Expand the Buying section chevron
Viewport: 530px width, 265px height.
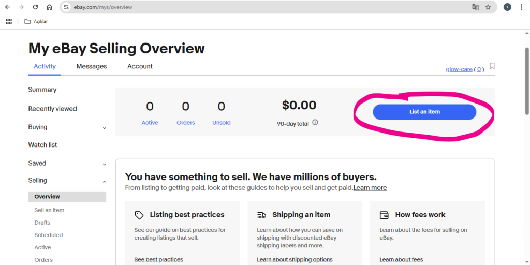coord(105,128)
